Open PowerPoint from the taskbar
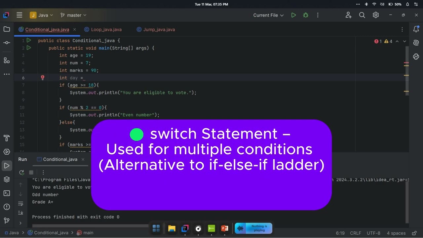The height and width of the screenshot is (238, 423). 224,228
